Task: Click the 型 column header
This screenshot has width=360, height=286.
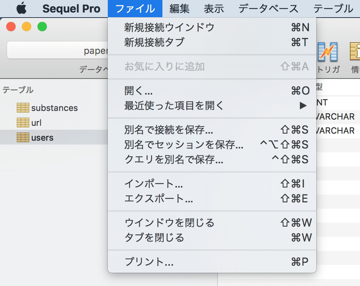Action: pyautogui.click(x=319, y=87)
